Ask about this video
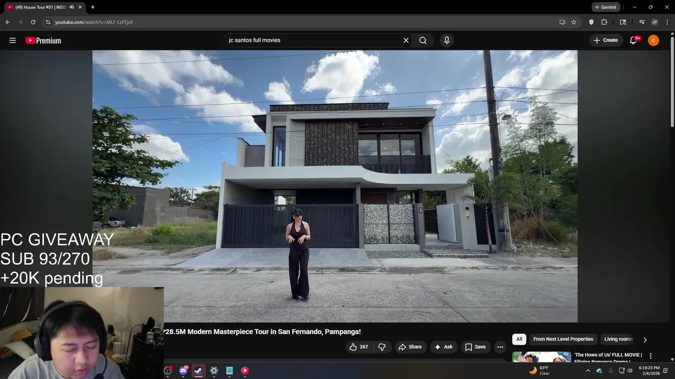This screenshot has height=379, width=675. click(443, 347)
